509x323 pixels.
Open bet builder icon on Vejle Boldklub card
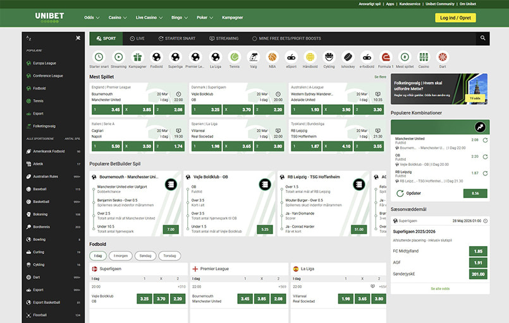point(265,185)
